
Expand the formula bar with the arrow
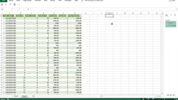pos(176,9)
